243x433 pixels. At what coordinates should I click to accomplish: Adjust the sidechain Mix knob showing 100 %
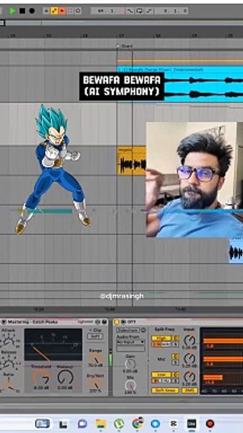[130, 385]
